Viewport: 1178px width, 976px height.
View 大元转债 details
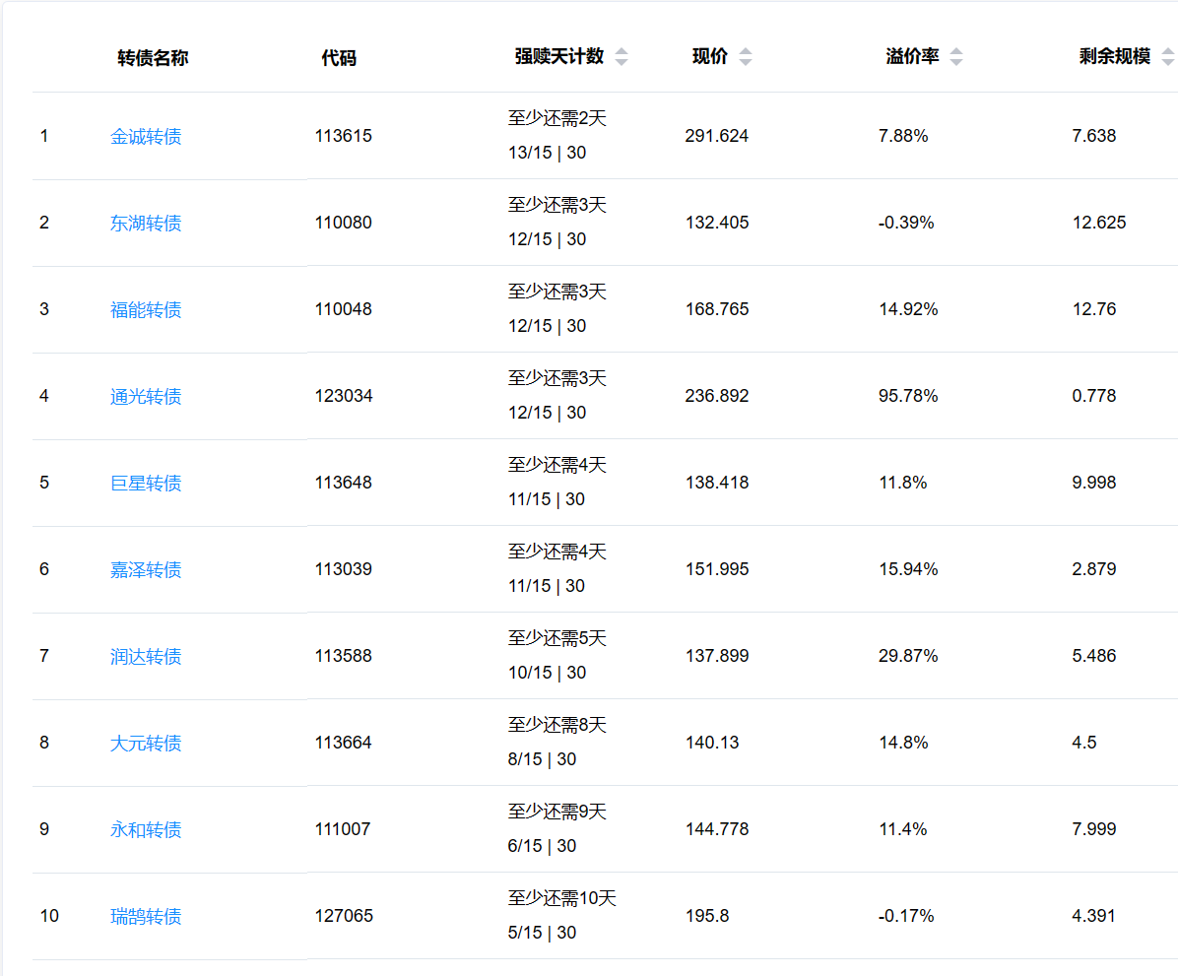146,743
